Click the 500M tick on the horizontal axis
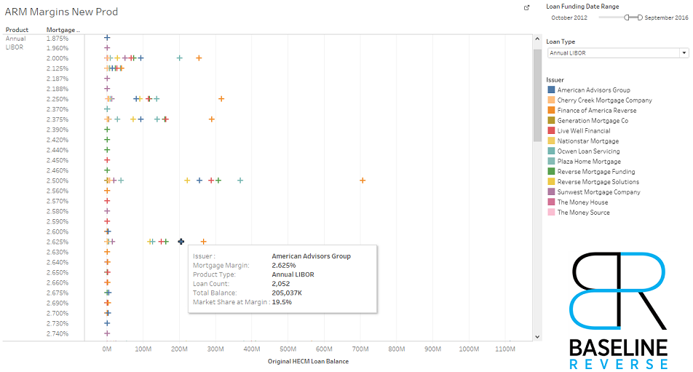The image size is (693, 372). pyautogui.click(x=288, y=349)
